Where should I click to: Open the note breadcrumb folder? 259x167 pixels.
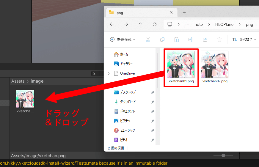click(x=199, y=25)
